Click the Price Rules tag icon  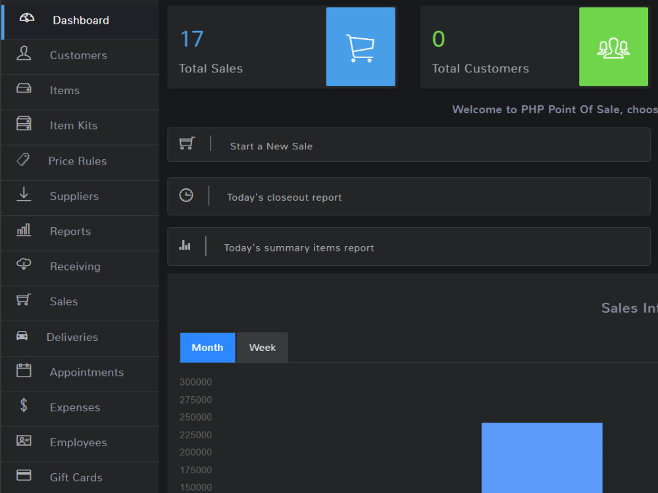[x=23, y=159]
